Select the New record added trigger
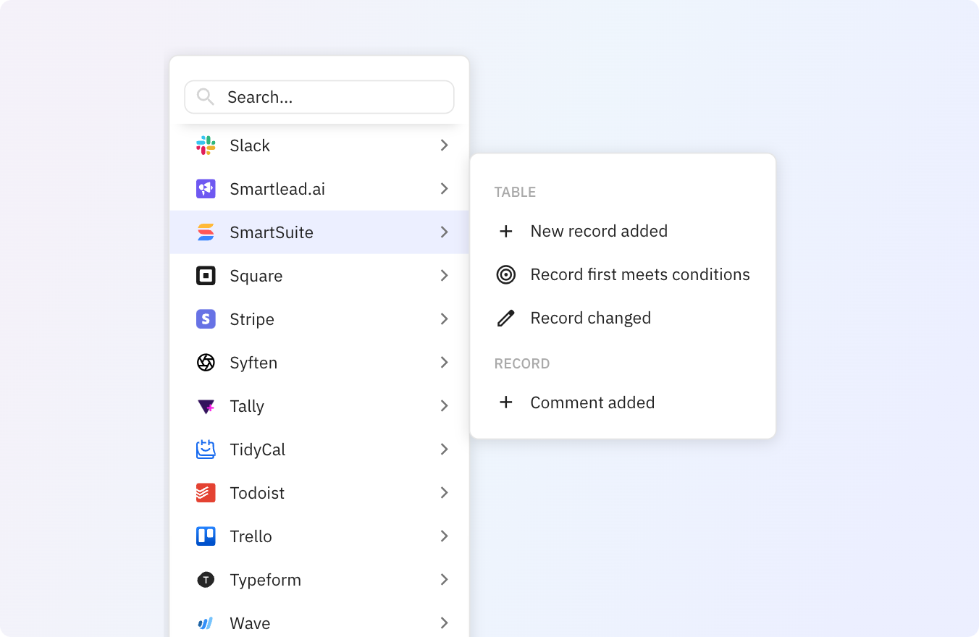Image resolution: width=979 pixels, height=637 pixels. (623, 232)
